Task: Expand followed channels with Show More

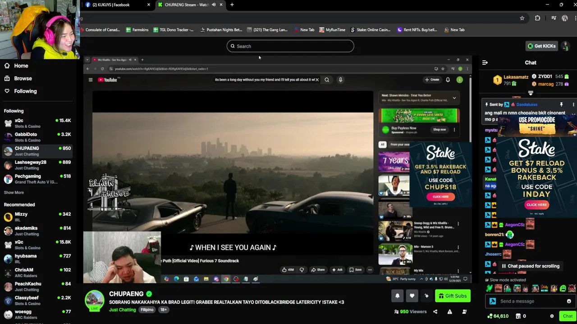Action: click(x=14, y=193)
